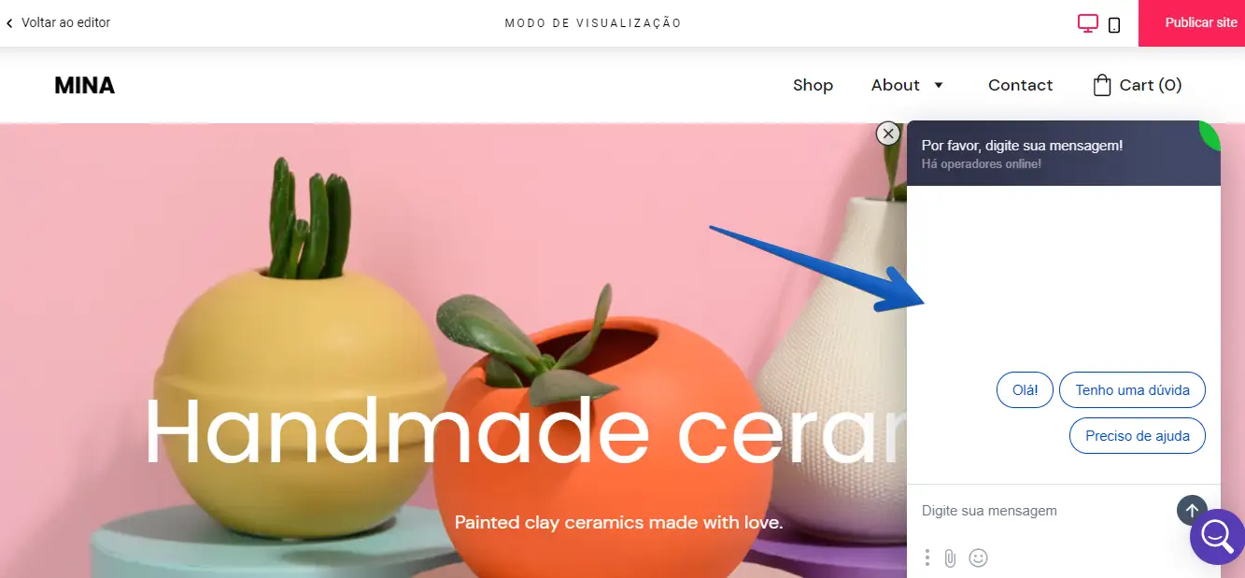
Task: Open the Shop menu item
Action: (x=813, y=85)
